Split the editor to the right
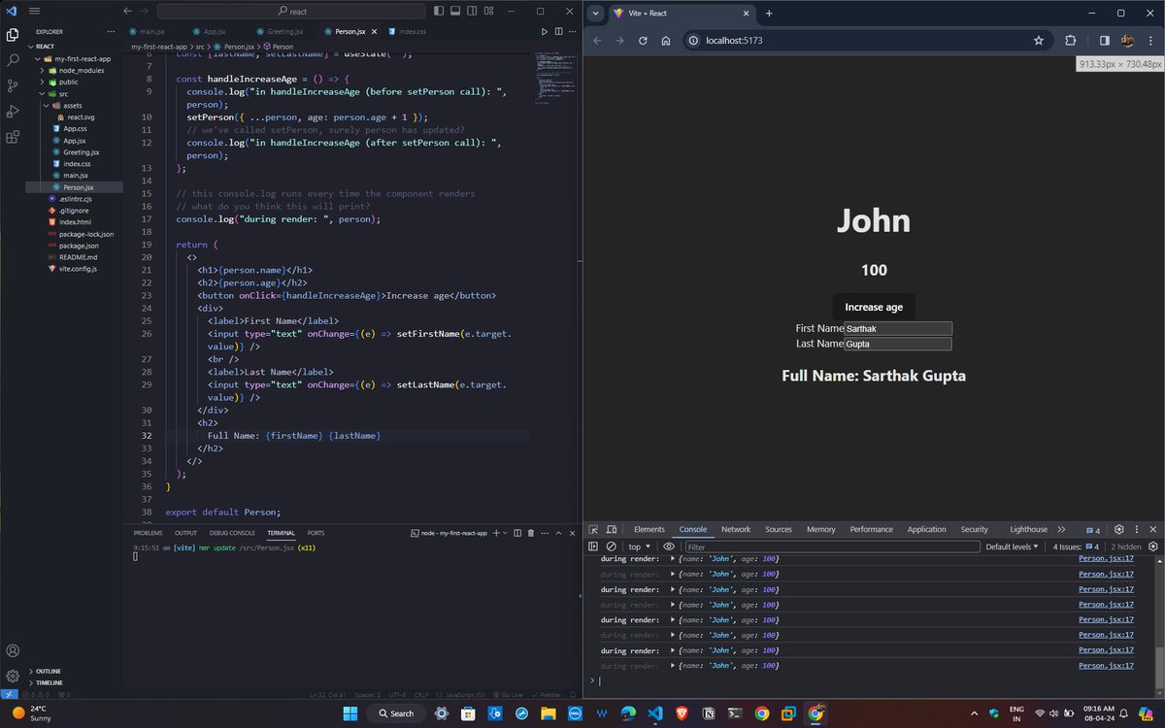Viewport: 1165px width, 728px height. (558, 32)
